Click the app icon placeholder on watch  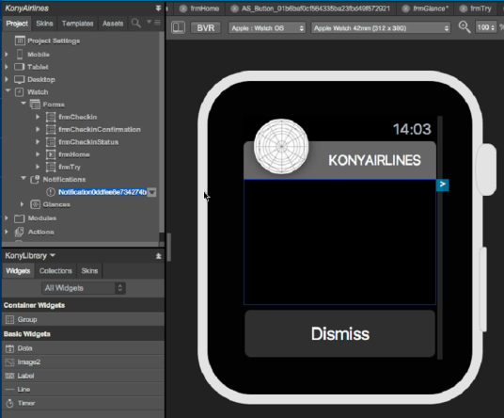click(x=281, y=147)
